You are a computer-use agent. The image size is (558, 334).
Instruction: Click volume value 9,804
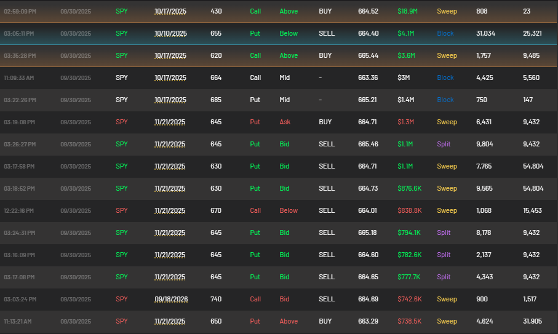point(485,144)
